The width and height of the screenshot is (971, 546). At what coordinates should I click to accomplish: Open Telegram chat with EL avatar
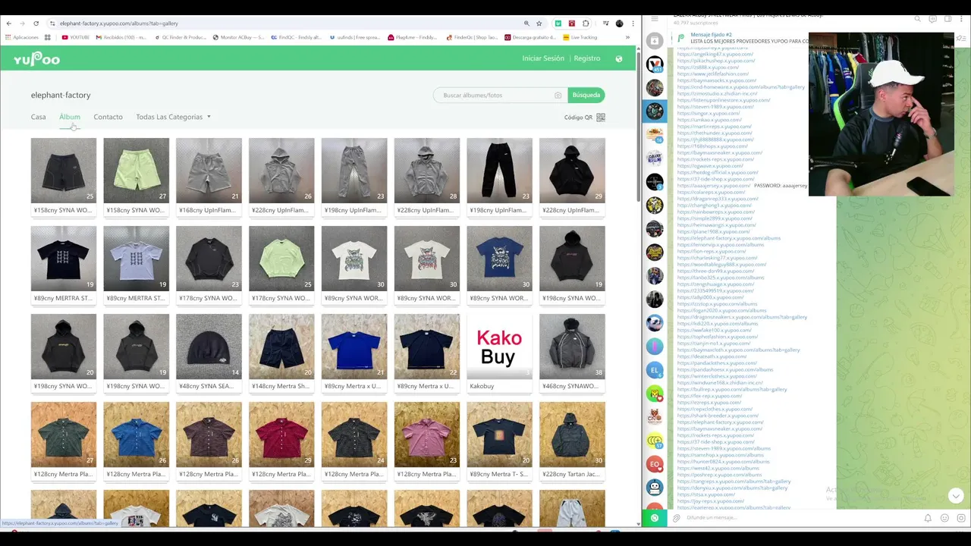655,370
